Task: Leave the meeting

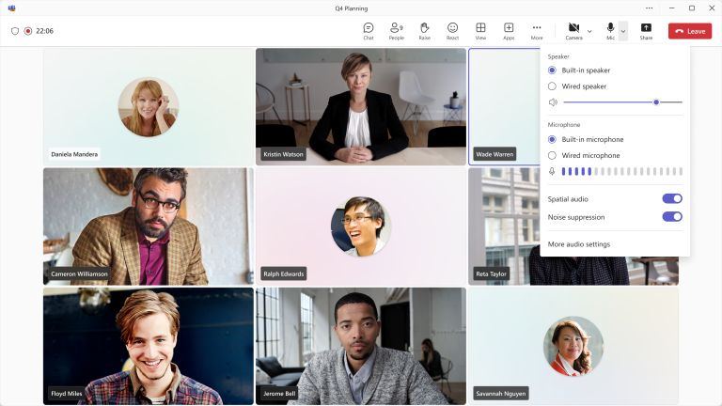Action: (x=690, y=31)
